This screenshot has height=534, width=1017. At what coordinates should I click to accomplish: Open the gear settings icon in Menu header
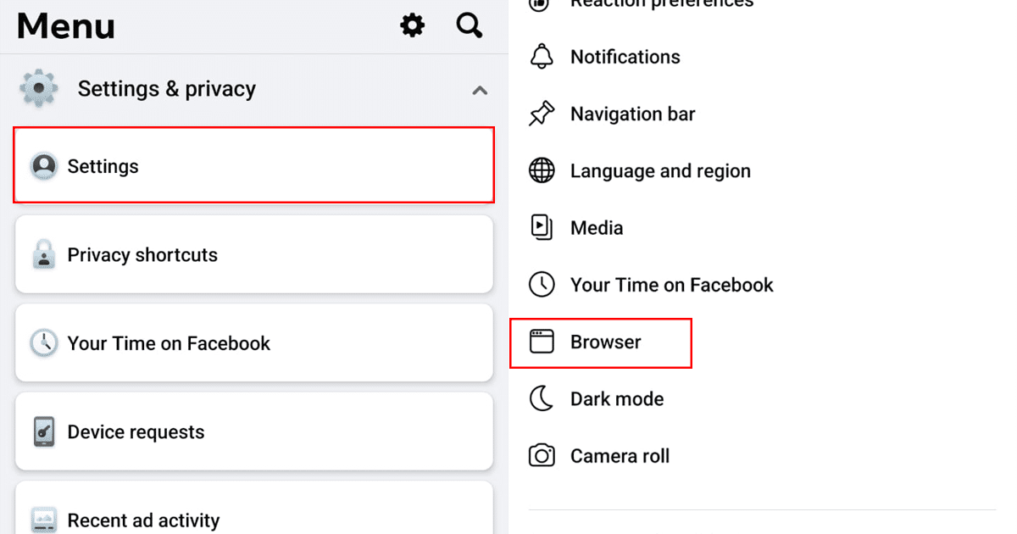point(413,25)
